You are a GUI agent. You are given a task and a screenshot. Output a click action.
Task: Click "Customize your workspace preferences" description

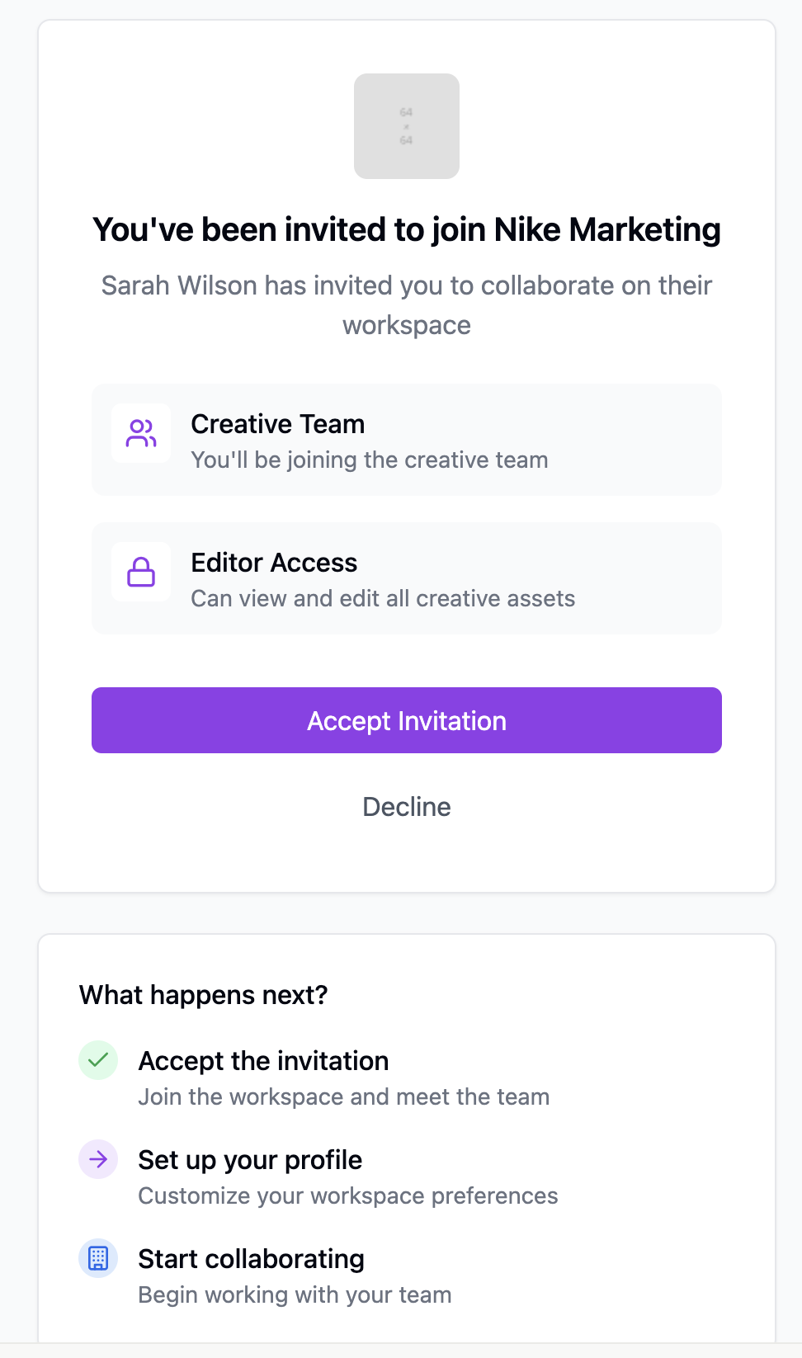pyautogui.click(x=347, y=1196)
